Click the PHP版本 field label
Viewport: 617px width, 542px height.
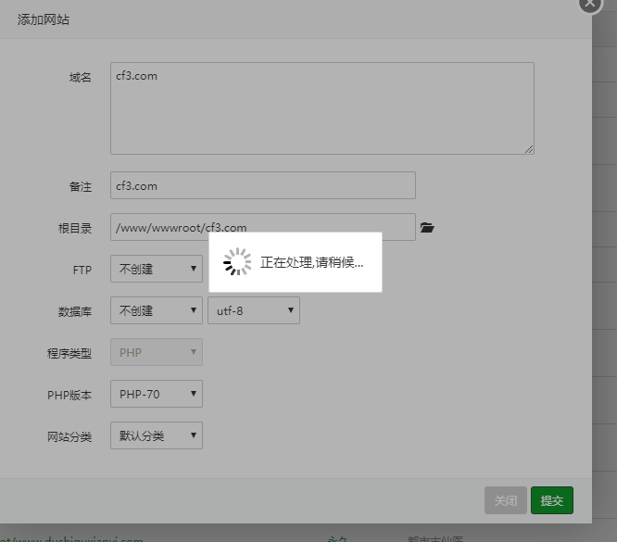pyautogui.click(x=69, y=396)
